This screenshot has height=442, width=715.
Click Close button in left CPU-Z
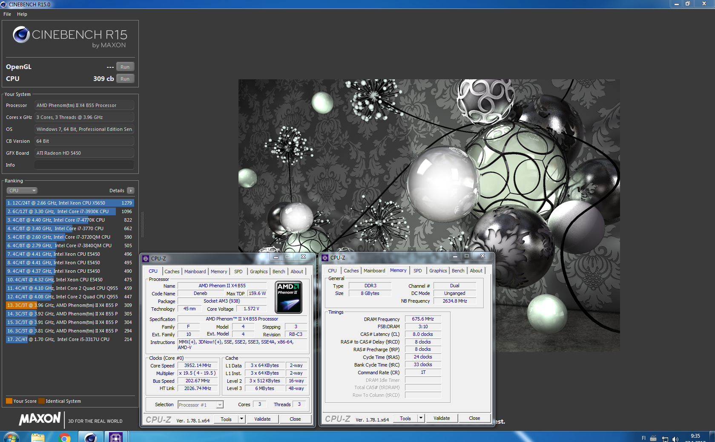(295, 419)
